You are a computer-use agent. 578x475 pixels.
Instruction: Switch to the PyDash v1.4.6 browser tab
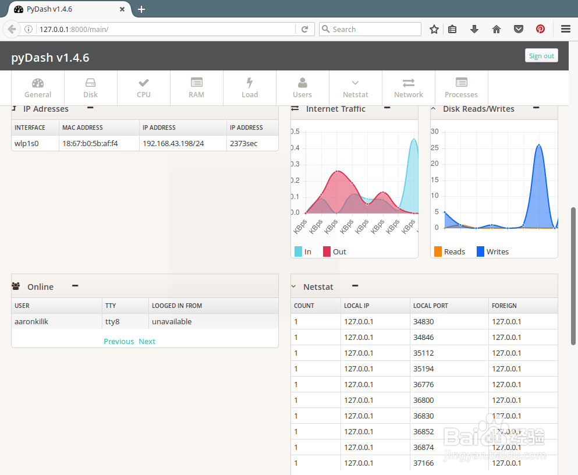(64, 9)
